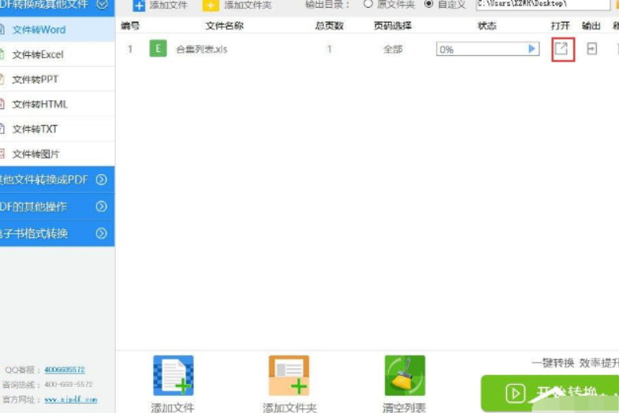
Task: Click the open file icon for 合集列表.xls
Action: (561, 49)
